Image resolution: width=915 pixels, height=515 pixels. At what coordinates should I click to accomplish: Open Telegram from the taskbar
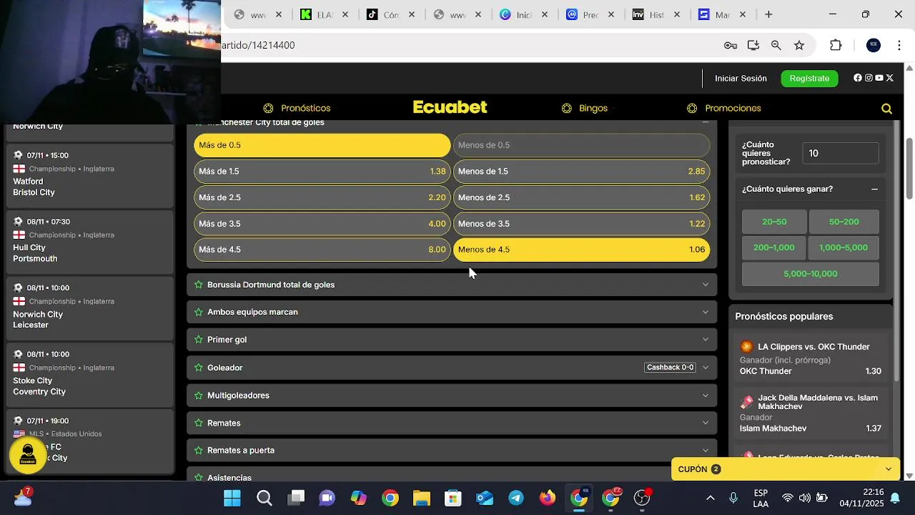point(516,498)
